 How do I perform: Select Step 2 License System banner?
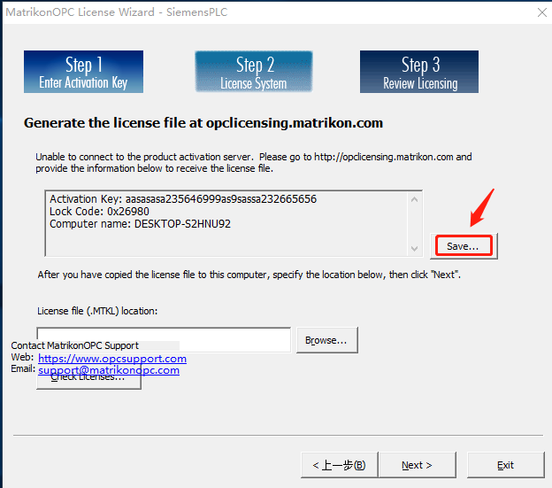tap(254, 72)
